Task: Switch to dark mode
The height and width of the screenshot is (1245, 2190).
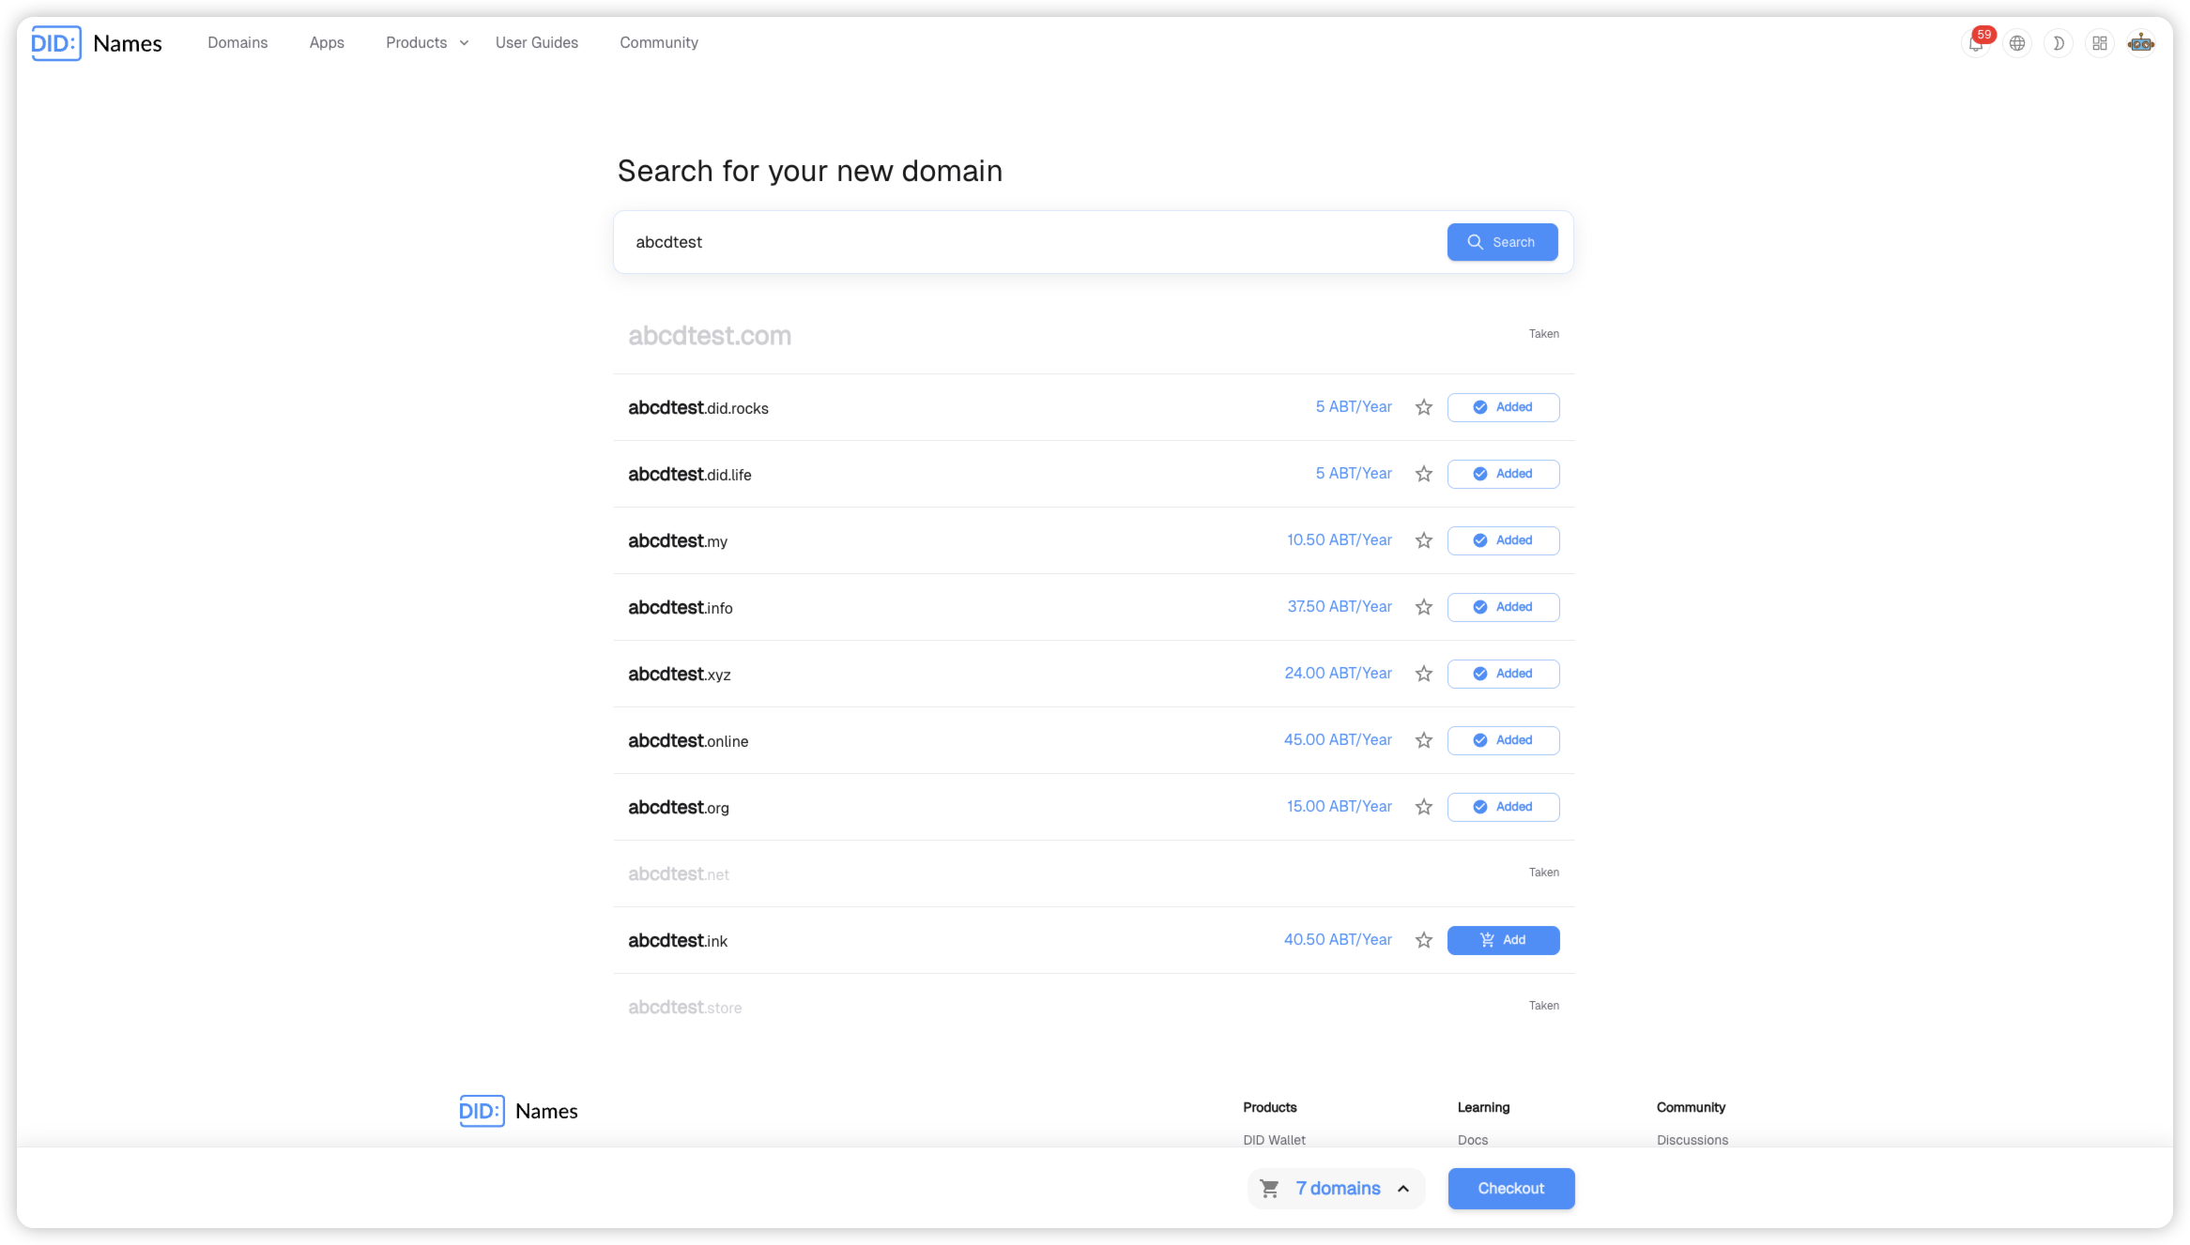Action: click(2059, 43)
